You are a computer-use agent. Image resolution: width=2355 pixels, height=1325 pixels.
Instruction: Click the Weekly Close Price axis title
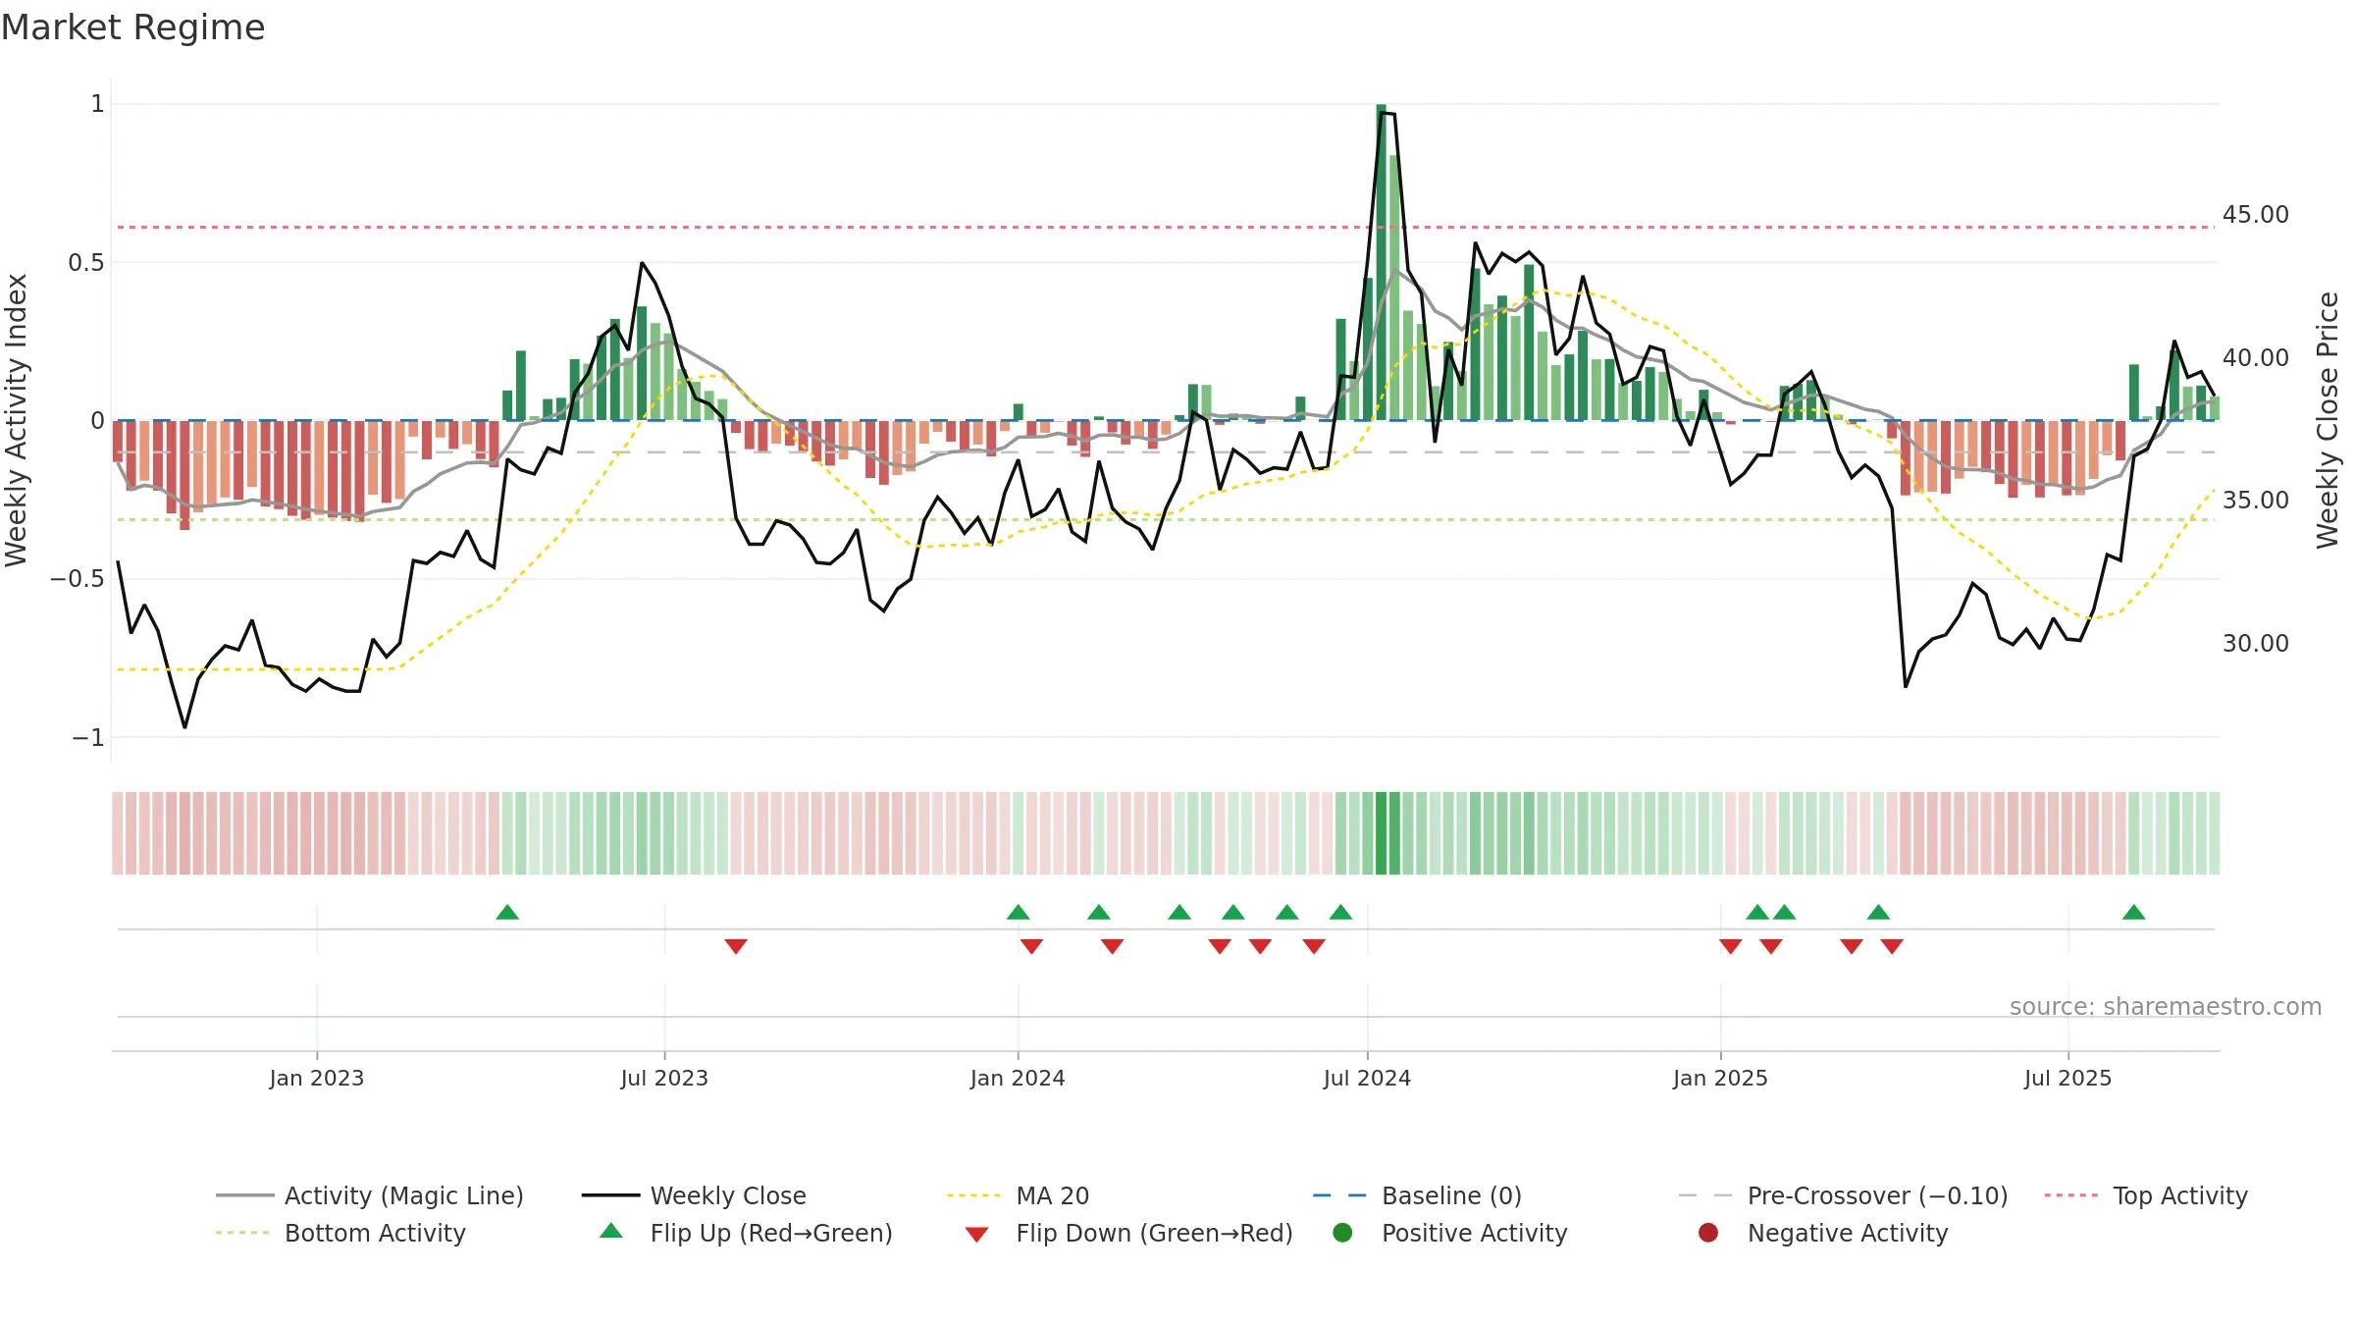pyautogui.click(x=2328, y=420)
